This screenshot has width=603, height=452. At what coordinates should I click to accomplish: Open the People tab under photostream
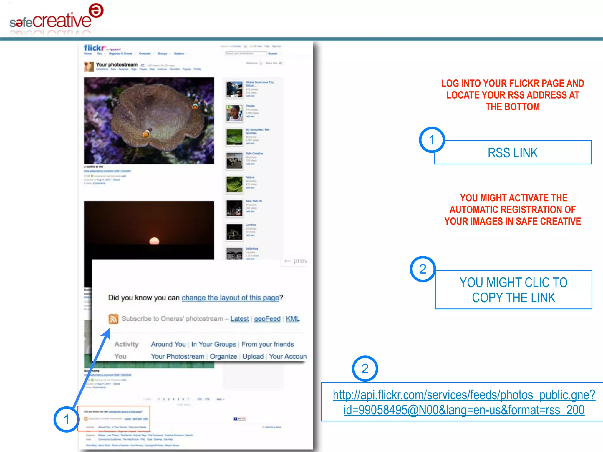click(x=143, y=69)
